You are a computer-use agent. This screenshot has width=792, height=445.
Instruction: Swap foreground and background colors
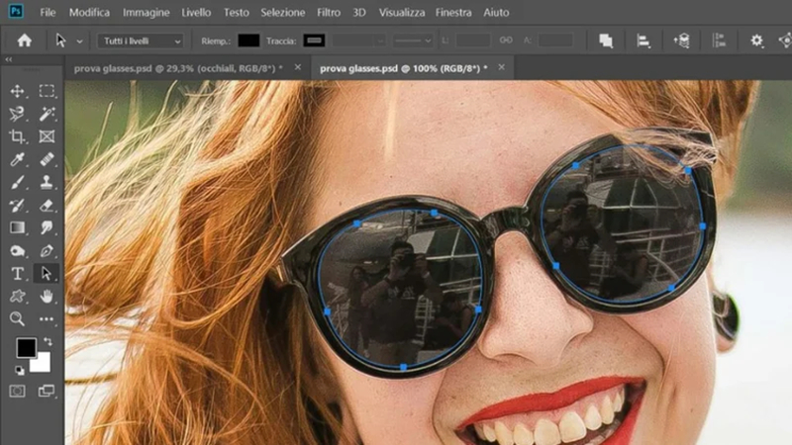coord(48,341)
